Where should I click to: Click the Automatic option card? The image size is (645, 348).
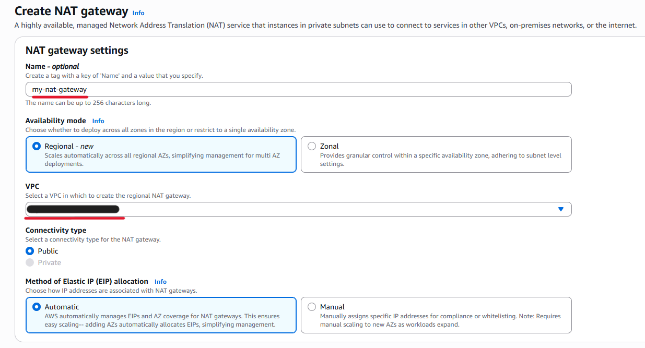point(161,315)
